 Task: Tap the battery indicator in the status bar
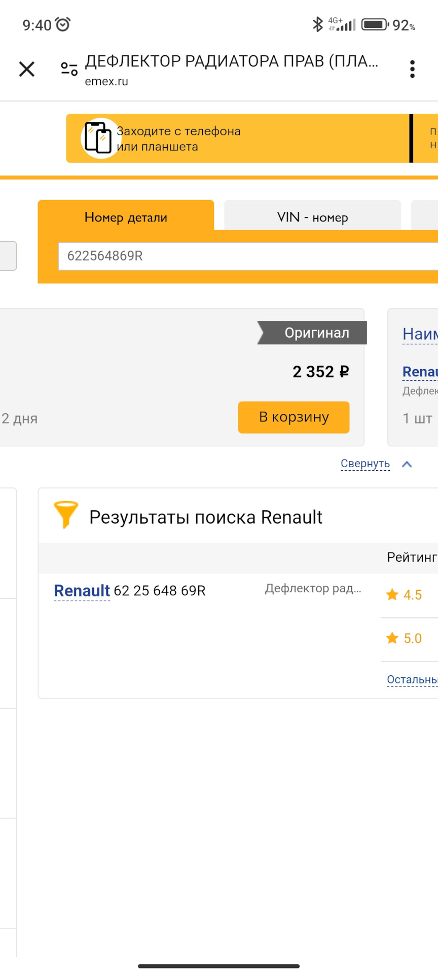pyautogui.click(x=375, y=23)
